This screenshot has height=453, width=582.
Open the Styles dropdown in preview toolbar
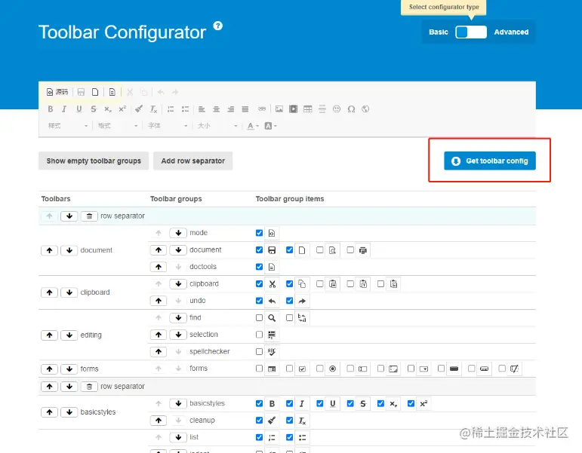(68, 126)
